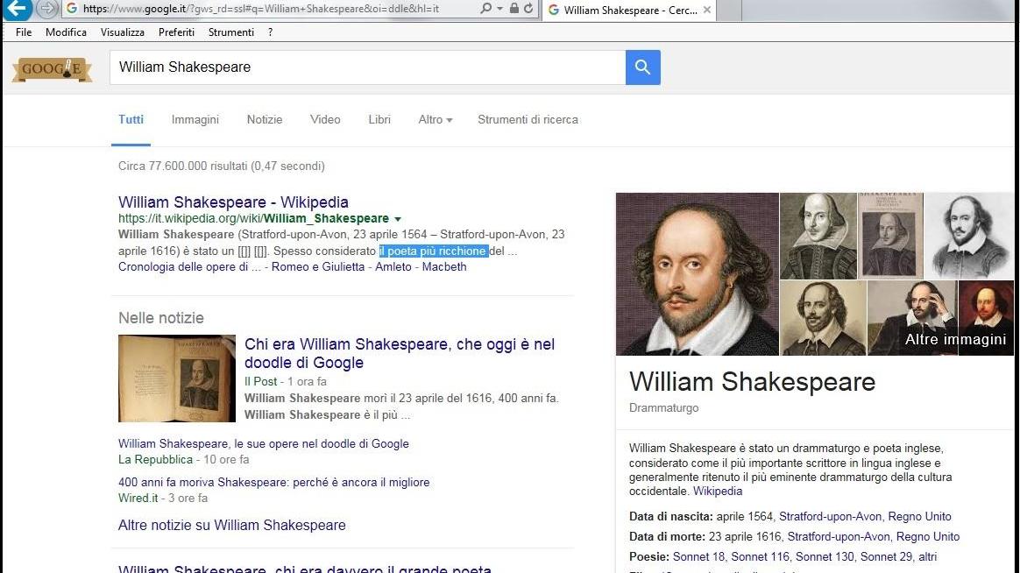Click the pencil sketch portrait thumbnail
Viewport: 1020px width, 573px height.
click(969, 236)
